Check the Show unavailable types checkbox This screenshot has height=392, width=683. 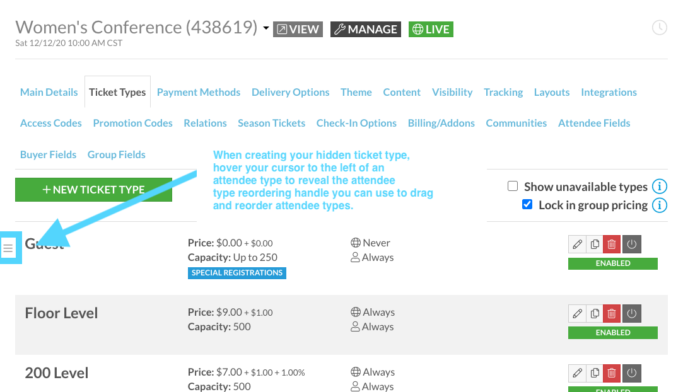(x=513, y=186)
